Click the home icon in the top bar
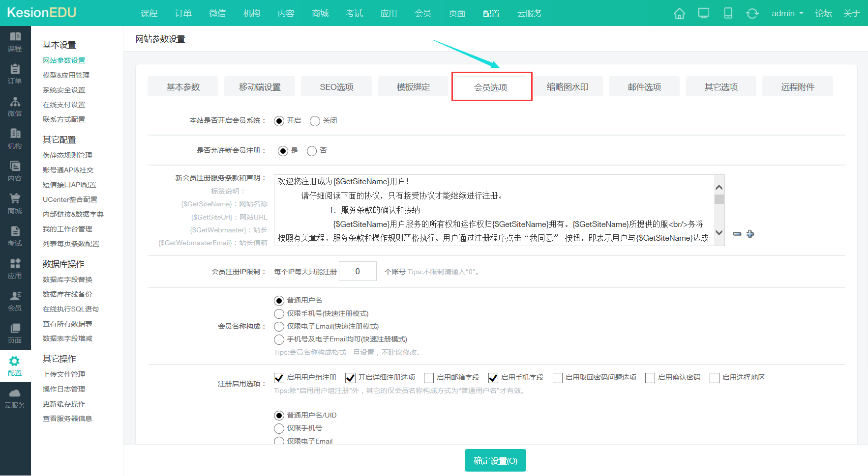The height and width of the screenshot is (476, 868). point(679,13)
